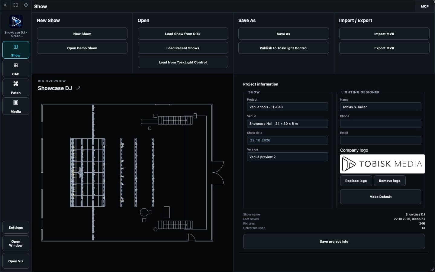The width and height of the screenshot is (435, 272).
Task: Open the Patch section
Action: [16, 87]
